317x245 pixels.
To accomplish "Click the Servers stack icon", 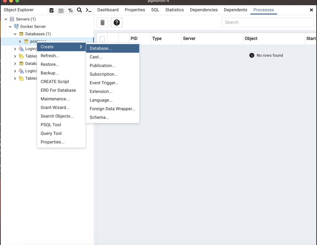I will point(12,19).
